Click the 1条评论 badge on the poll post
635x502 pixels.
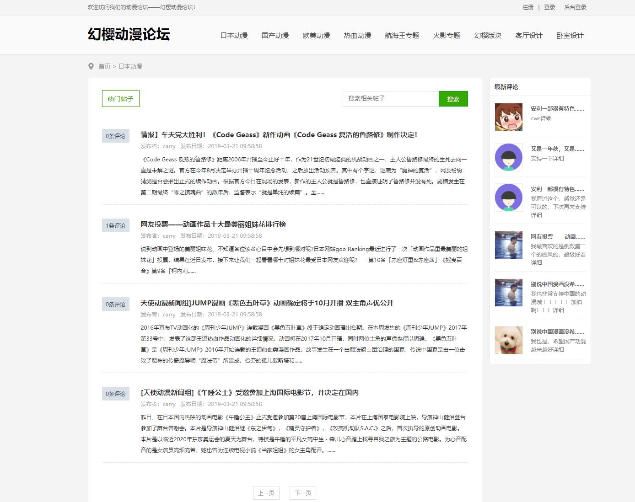115,225
